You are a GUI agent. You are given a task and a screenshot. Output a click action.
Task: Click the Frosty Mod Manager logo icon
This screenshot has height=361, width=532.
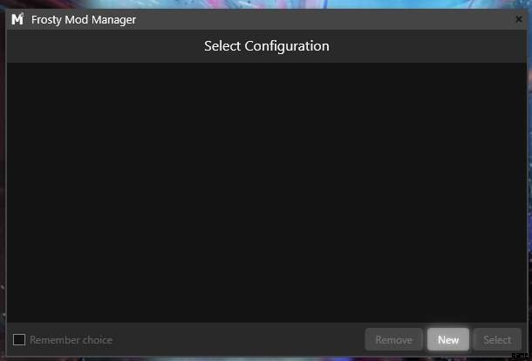click(x=17, y=19)
